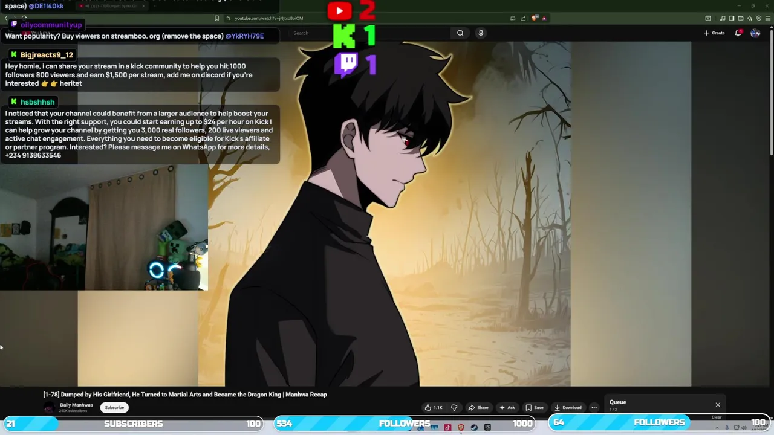The image size is (774, 435).
Task: Click the site settings icon beside the URL
Action: pyautogui.click(x=229, y=18)
